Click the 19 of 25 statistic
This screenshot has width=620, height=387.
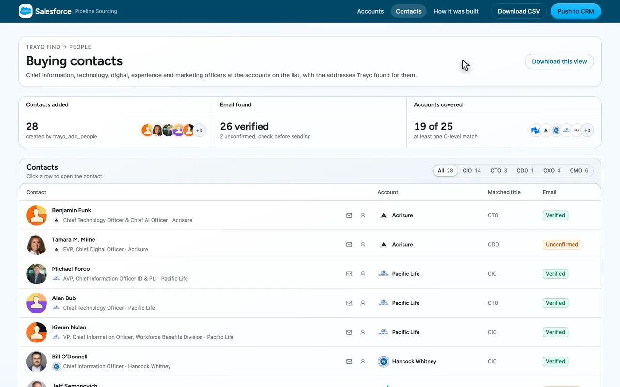[x=434, y=126]
